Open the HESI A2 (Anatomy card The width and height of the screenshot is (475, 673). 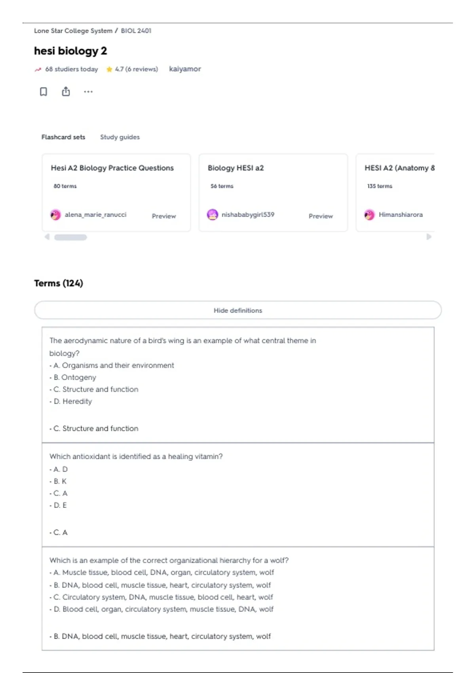coord(395,192)
